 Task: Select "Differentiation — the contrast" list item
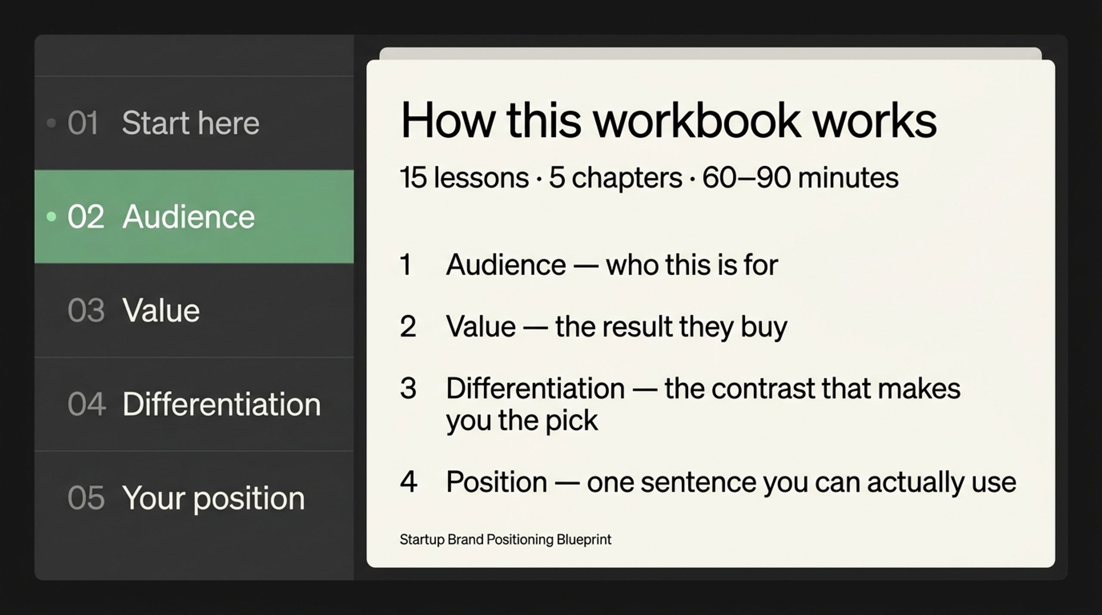coord(703,404)
